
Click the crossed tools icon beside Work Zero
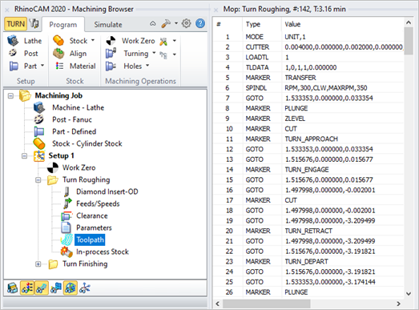(x=163, y=41)
